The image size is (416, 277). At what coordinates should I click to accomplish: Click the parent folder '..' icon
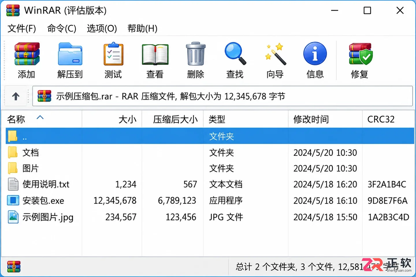click(x=13, y=136)
